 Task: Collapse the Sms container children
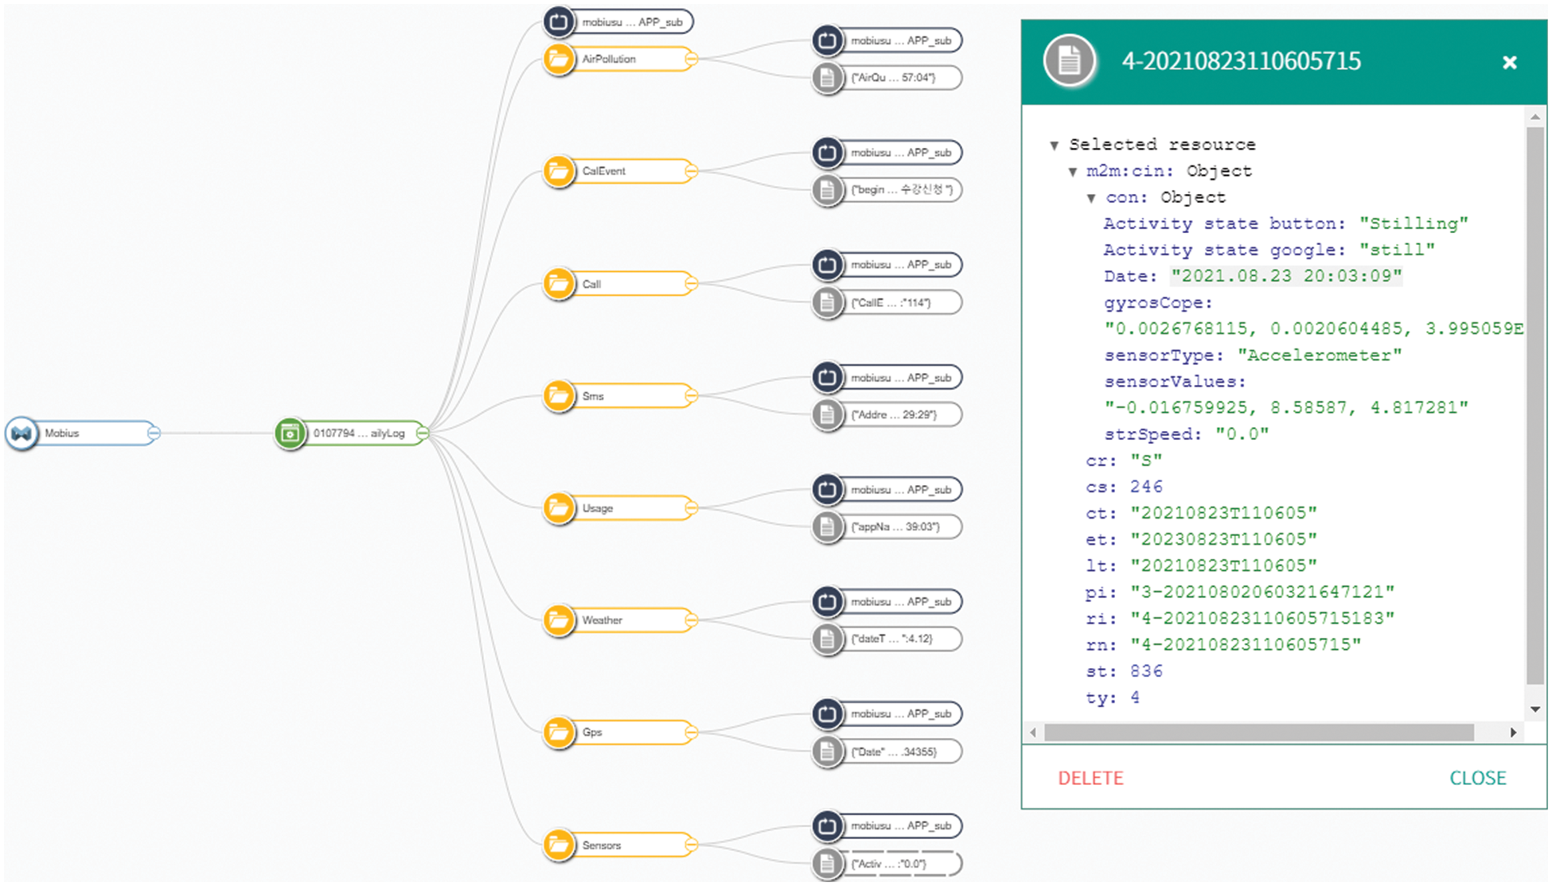click(691, 396)
